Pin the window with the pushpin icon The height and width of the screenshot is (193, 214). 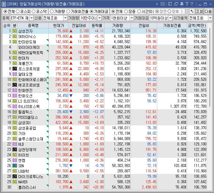click(182, 4)
